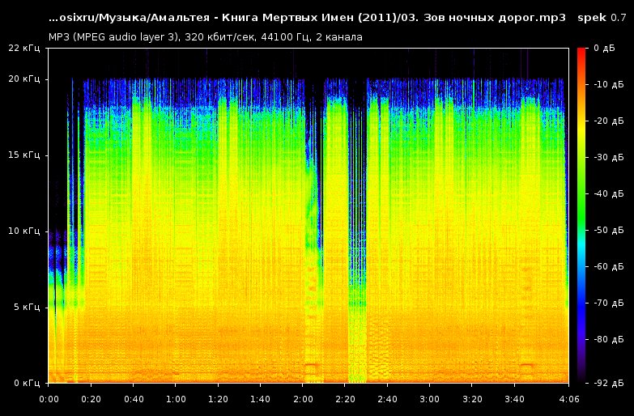The height and width of the screenshot is (416, 634).
Task: Click the '0:40' time axis label
Action: [x=134, y=400]
